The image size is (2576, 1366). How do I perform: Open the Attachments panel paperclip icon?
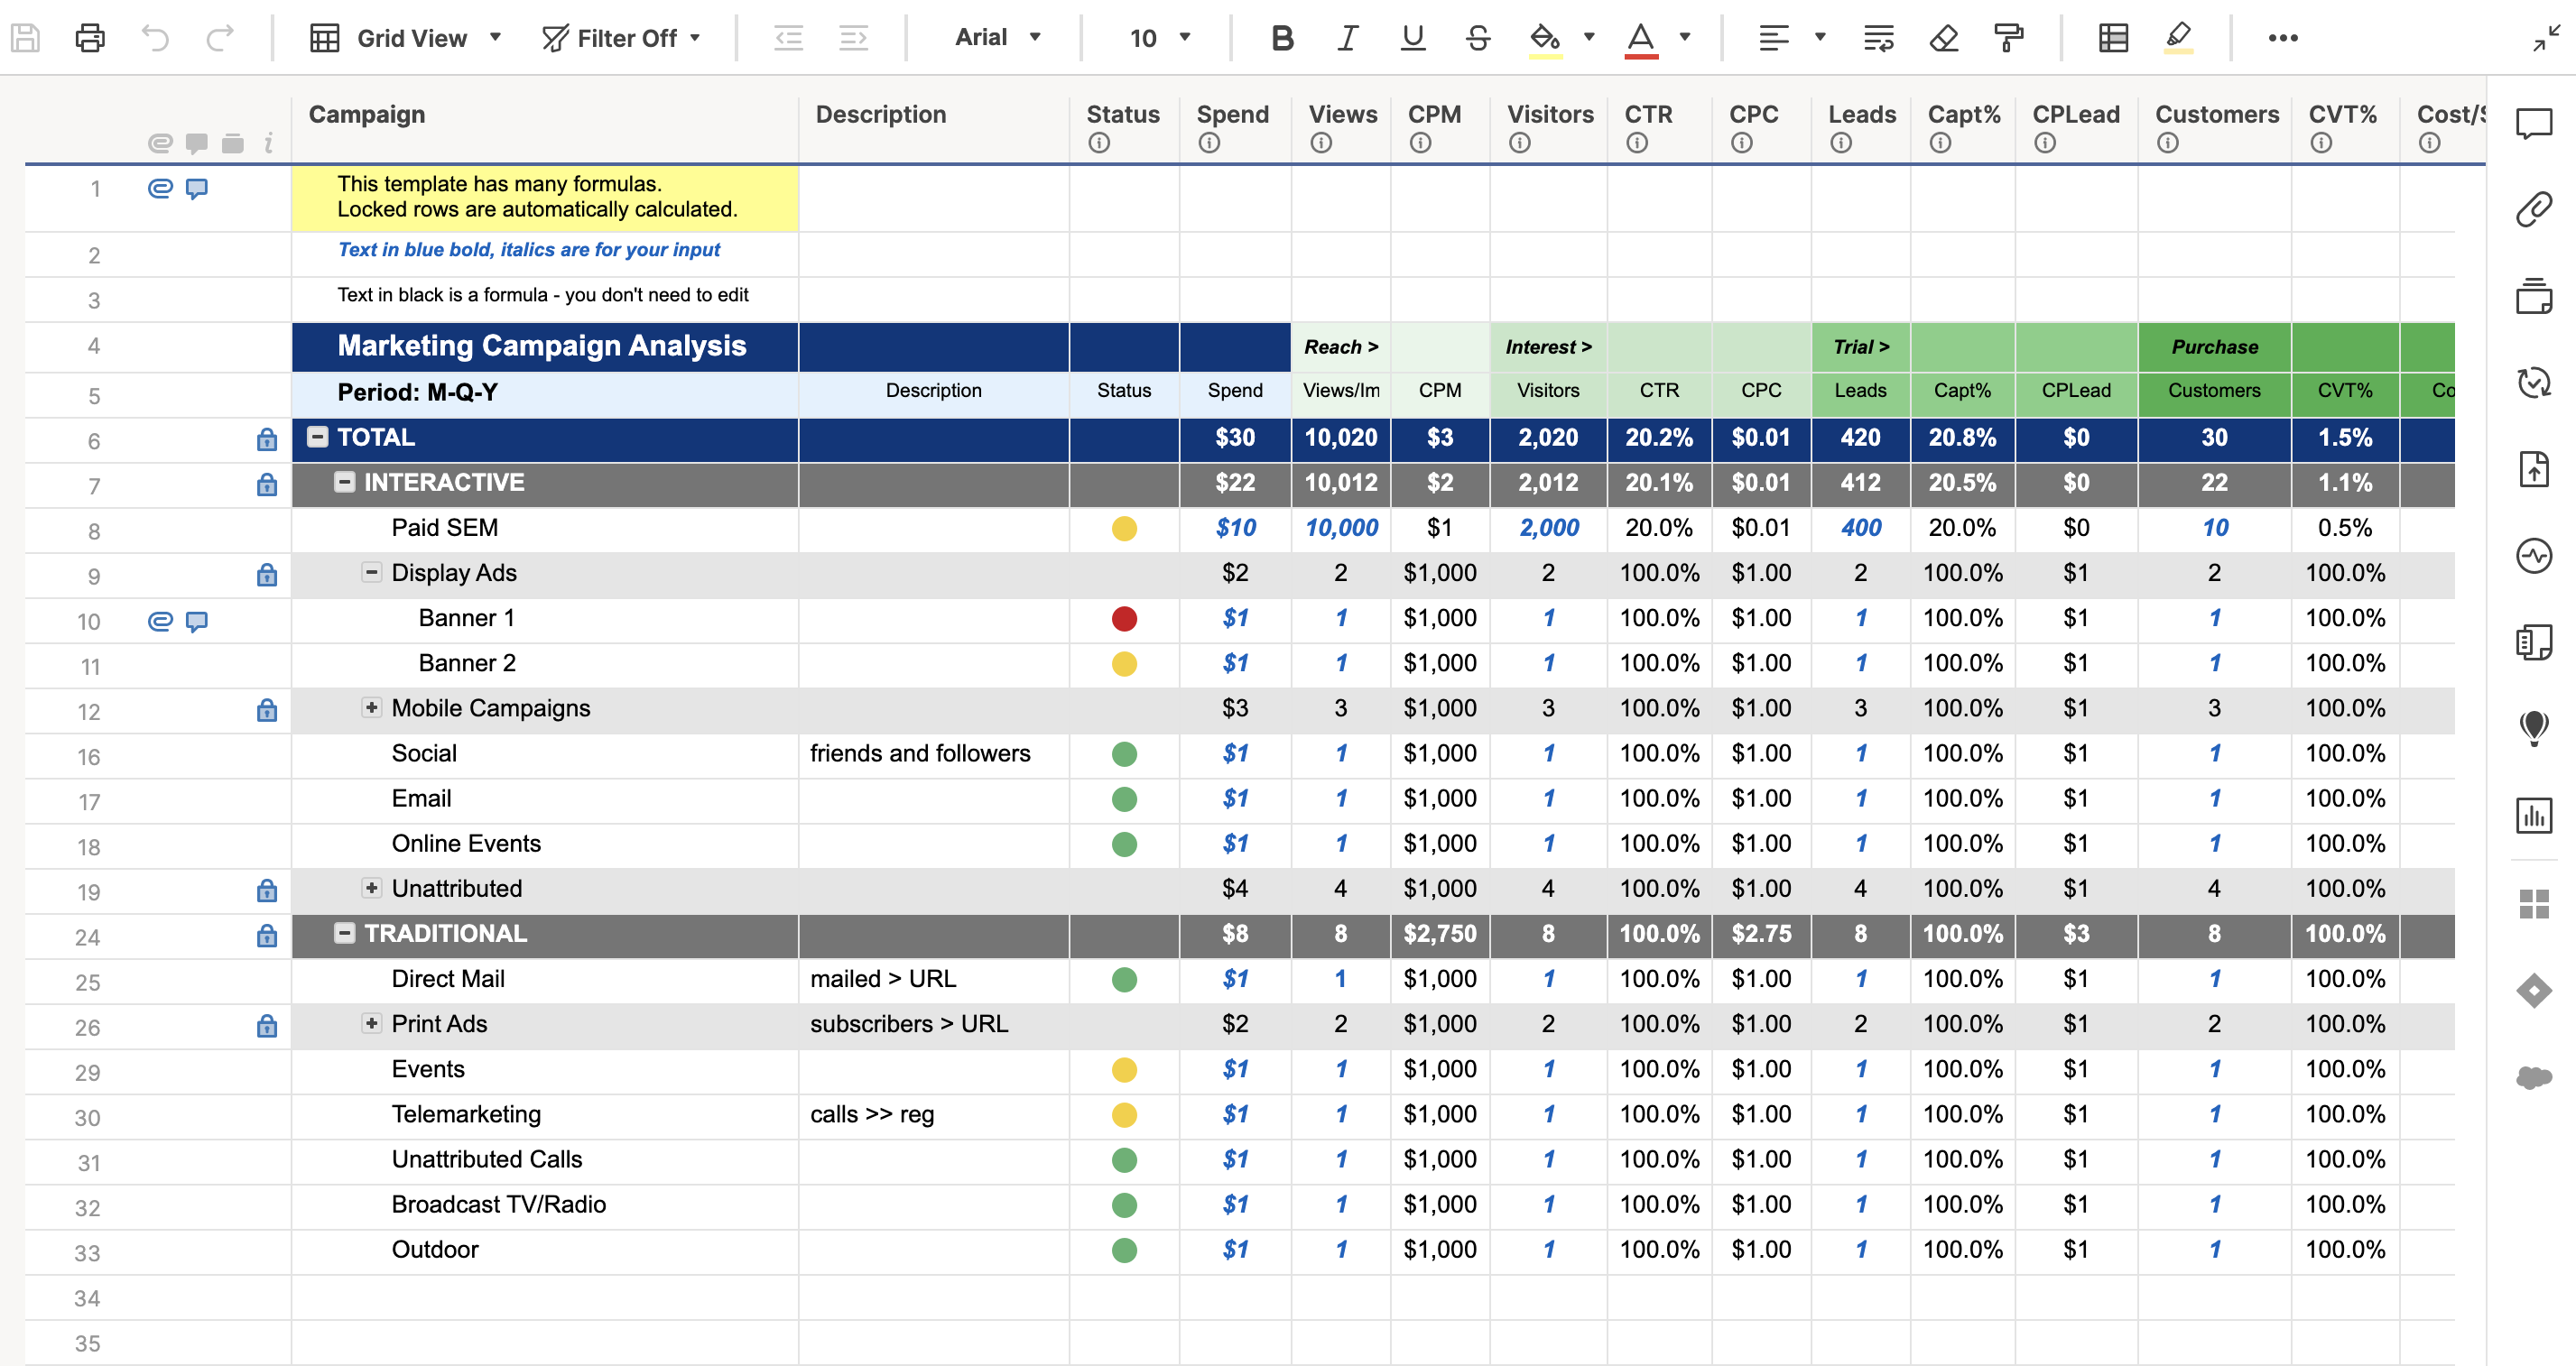tap(2533, 210)
